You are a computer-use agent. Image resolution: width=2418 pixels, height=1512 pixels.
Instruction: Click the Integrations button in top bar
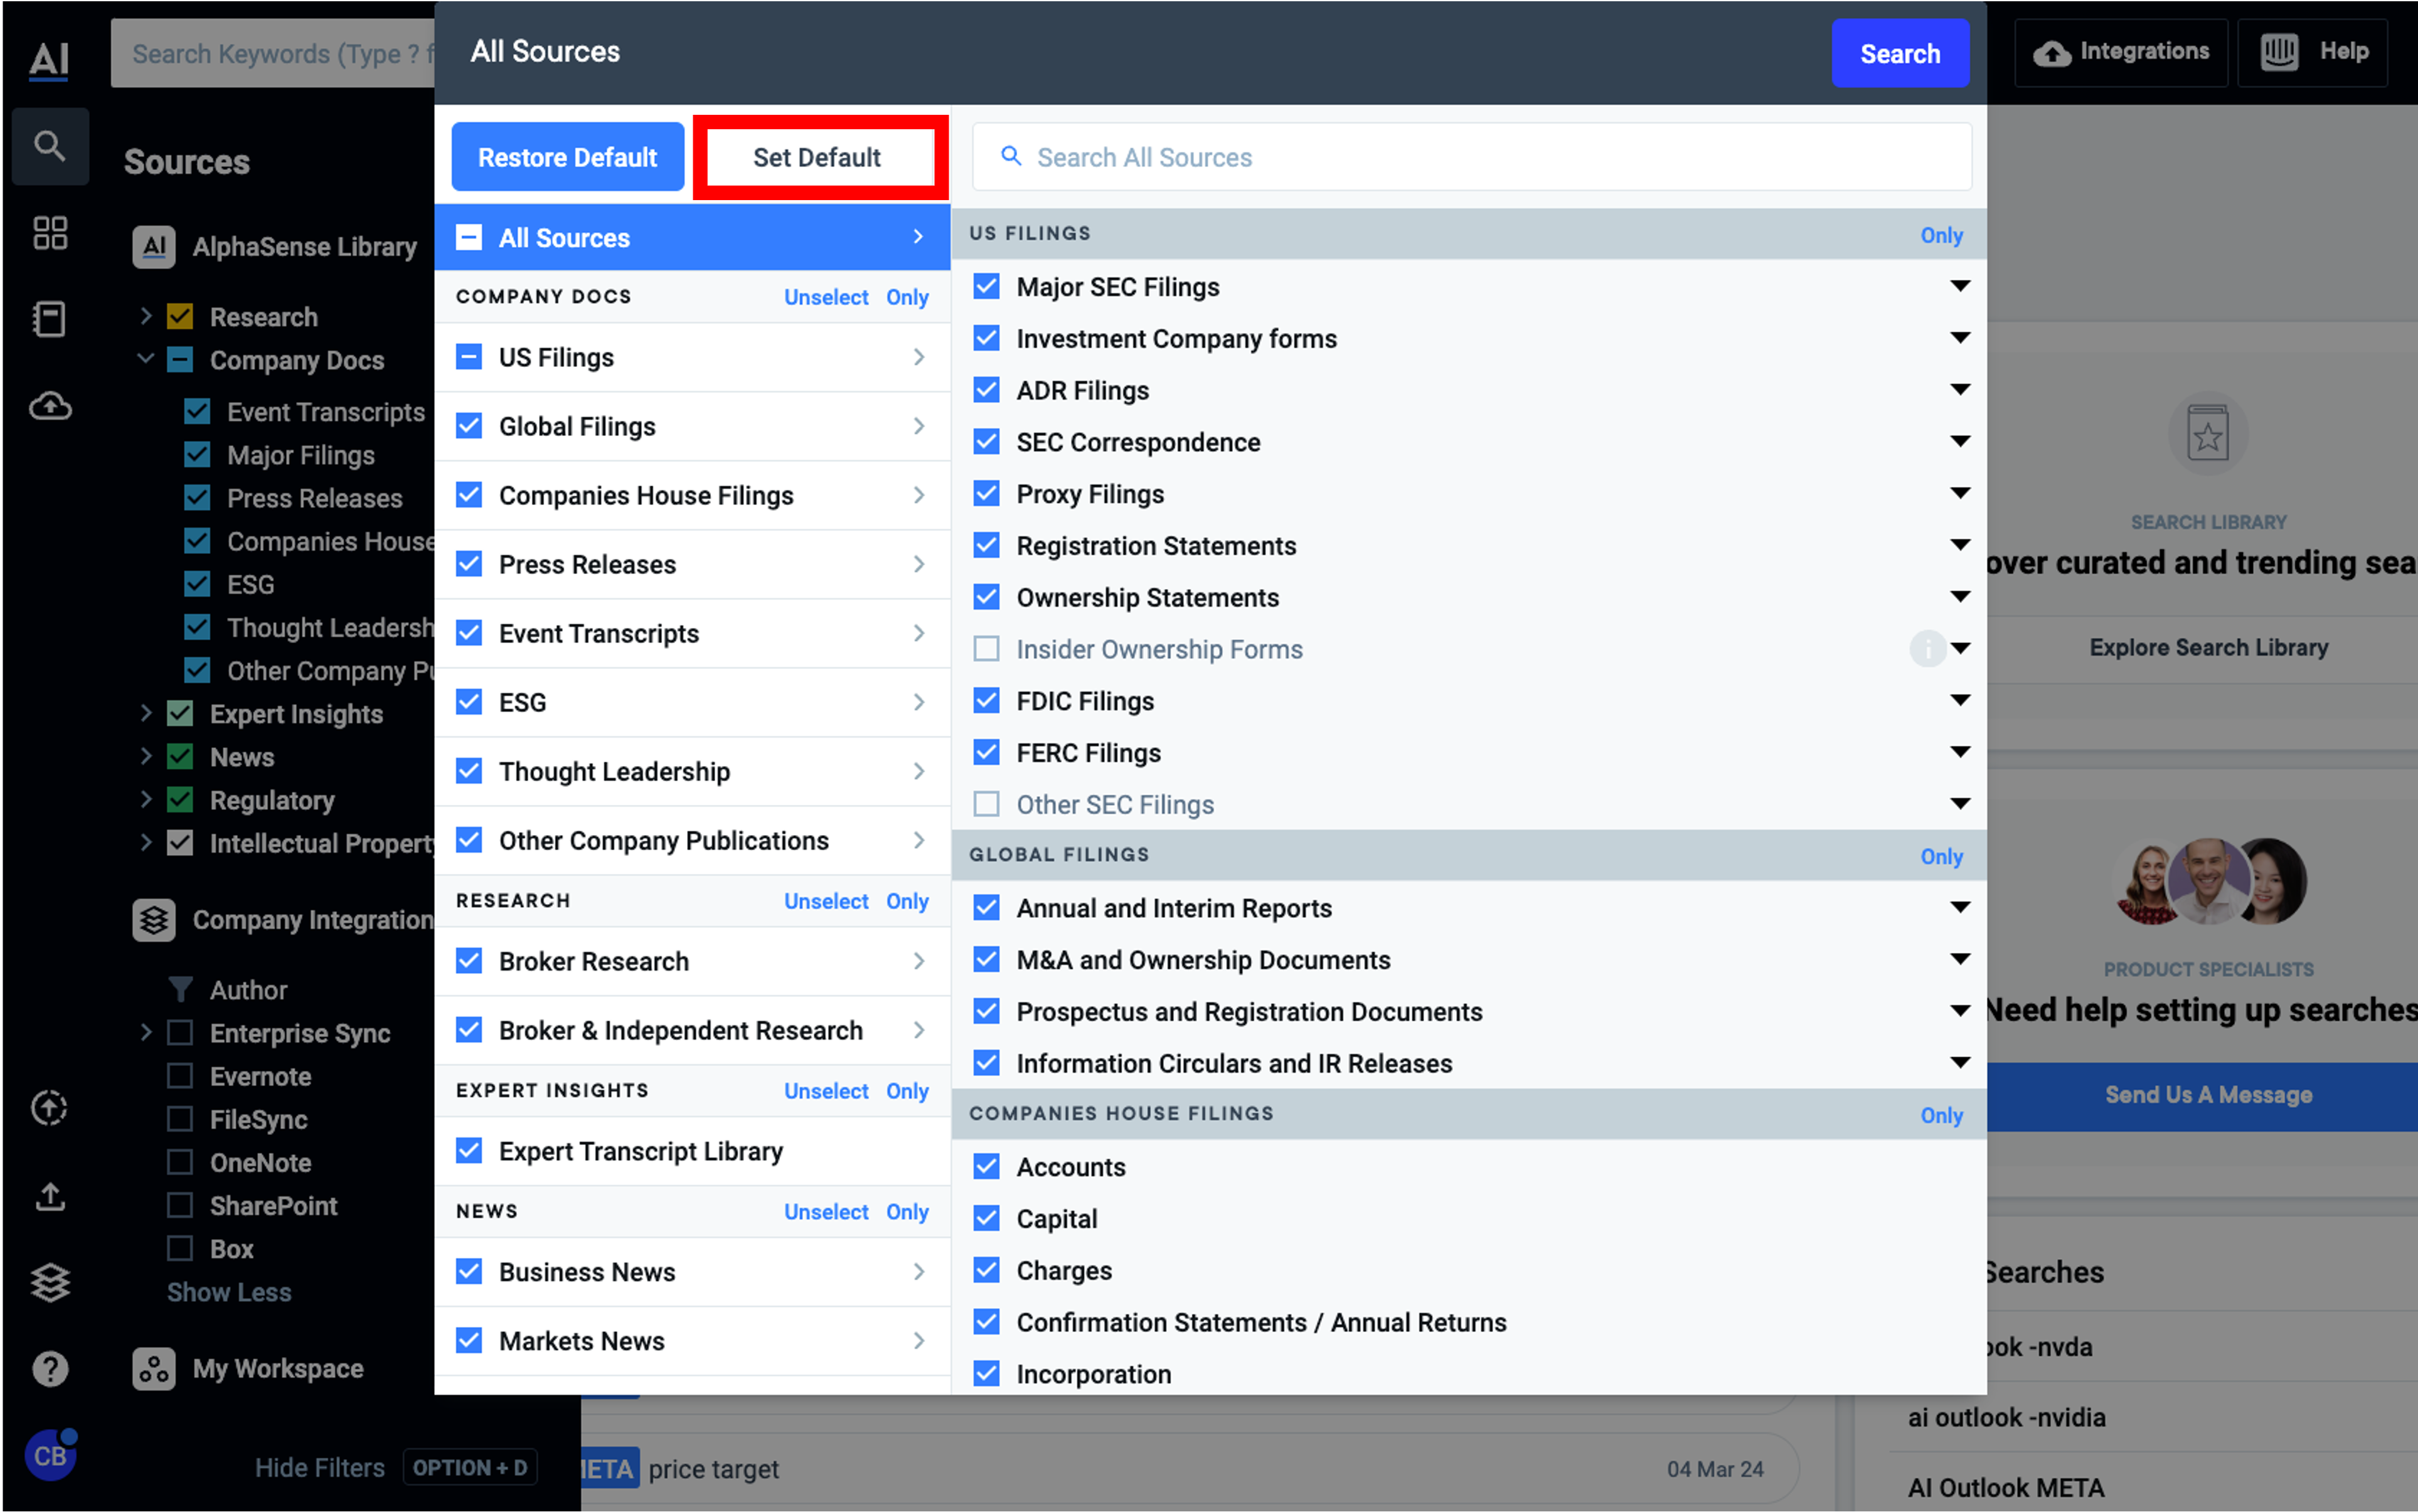[2120, 52]
